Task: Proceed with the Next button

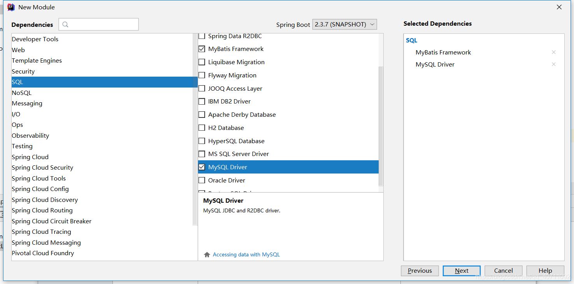Action: click(x=462, y=271)
